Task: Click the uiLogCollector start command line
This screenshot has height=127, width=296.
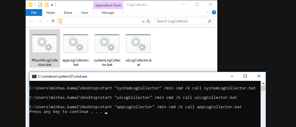Action: coord(133,98)
